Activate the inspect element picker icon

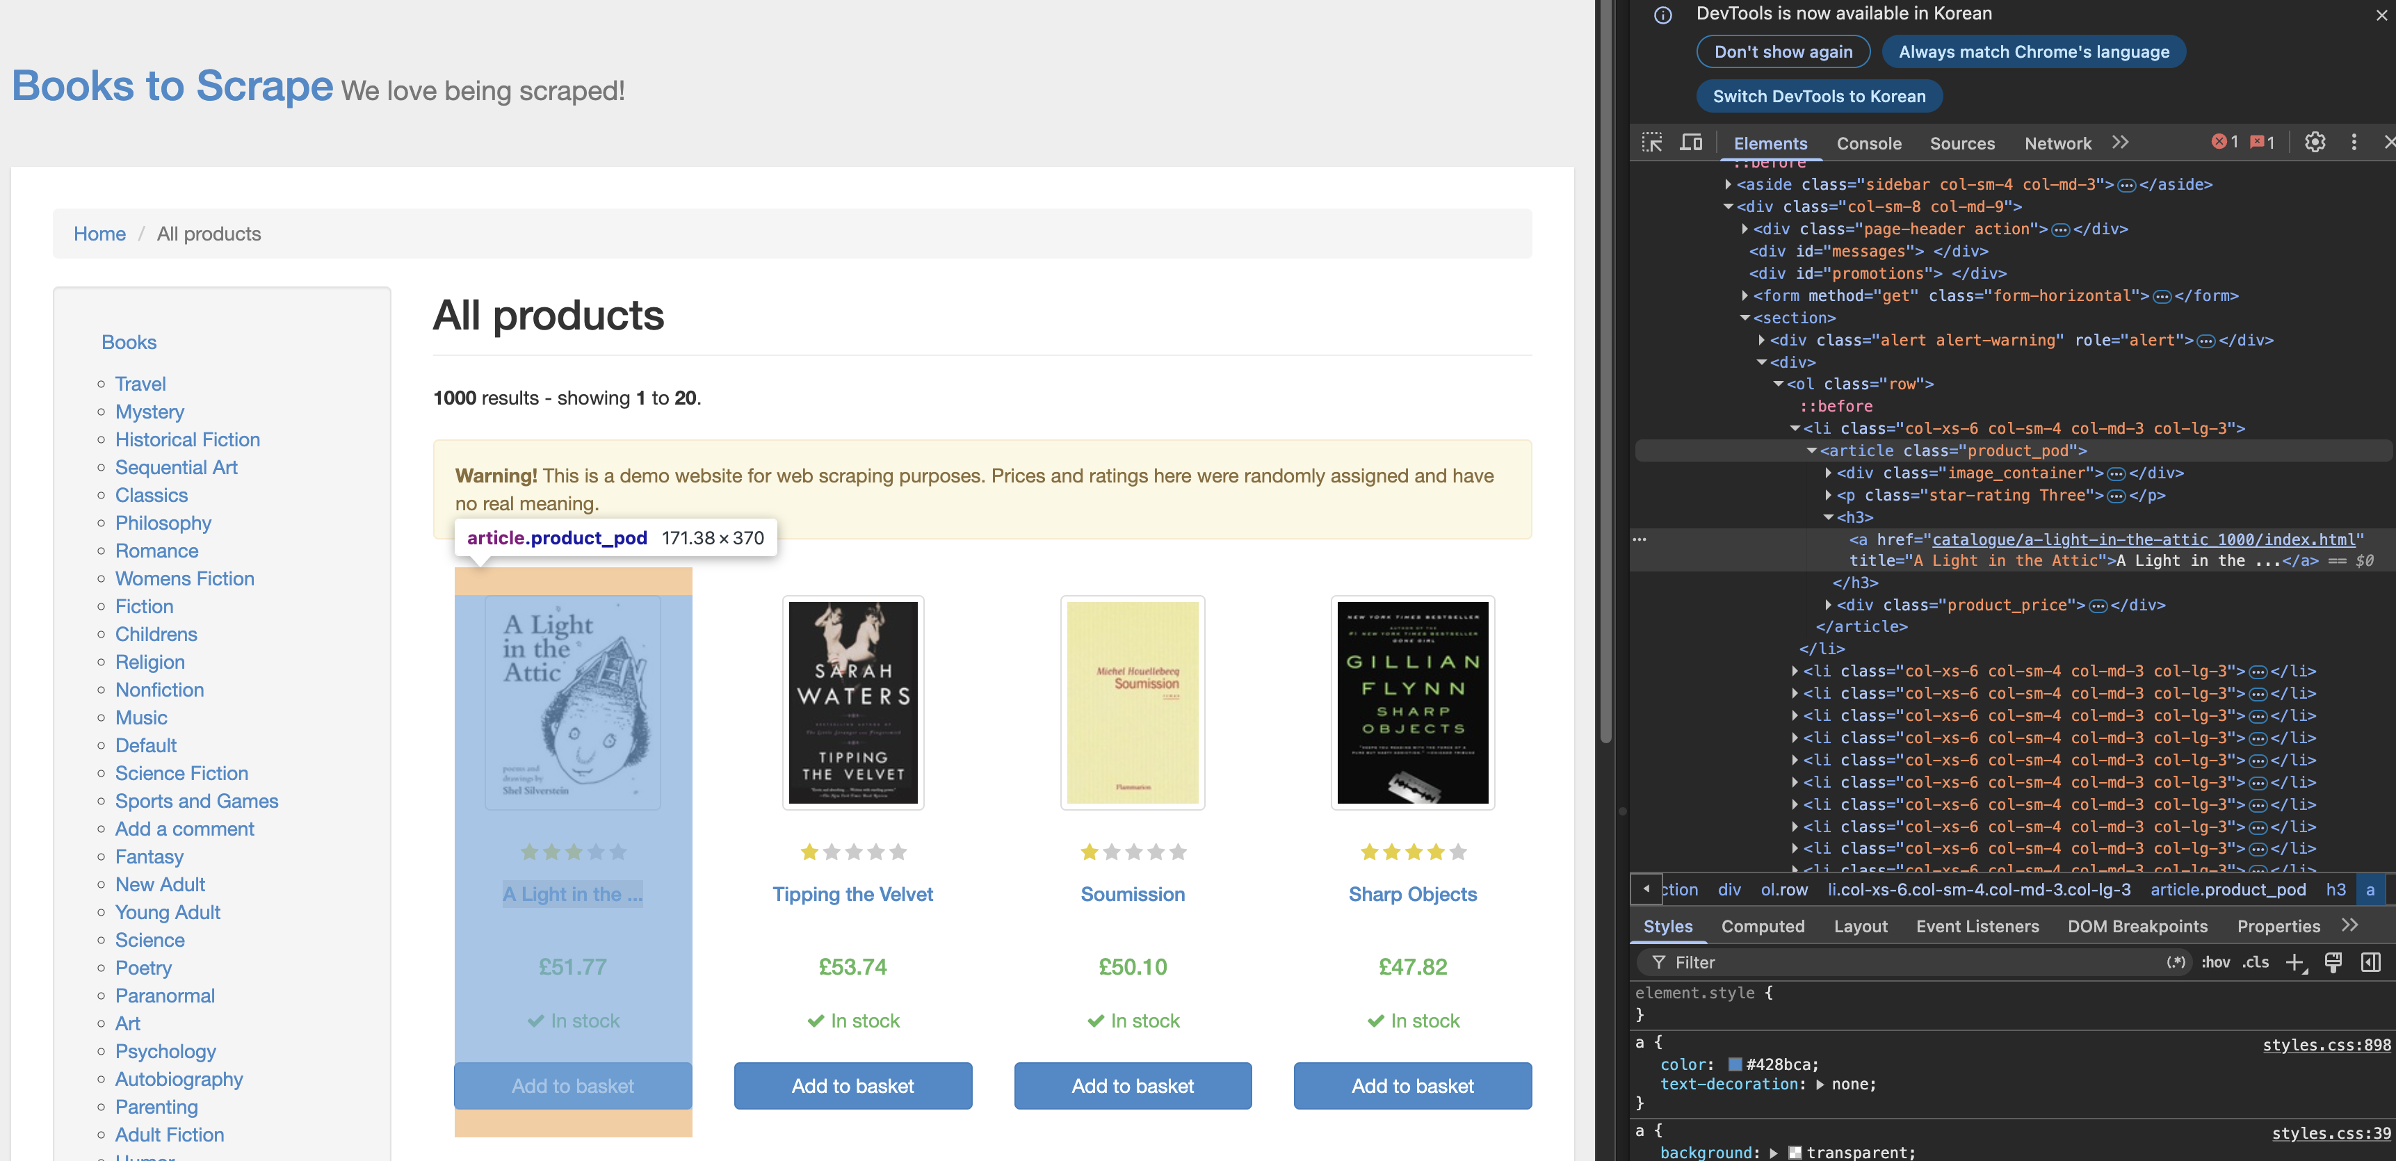click(1652, 143)
